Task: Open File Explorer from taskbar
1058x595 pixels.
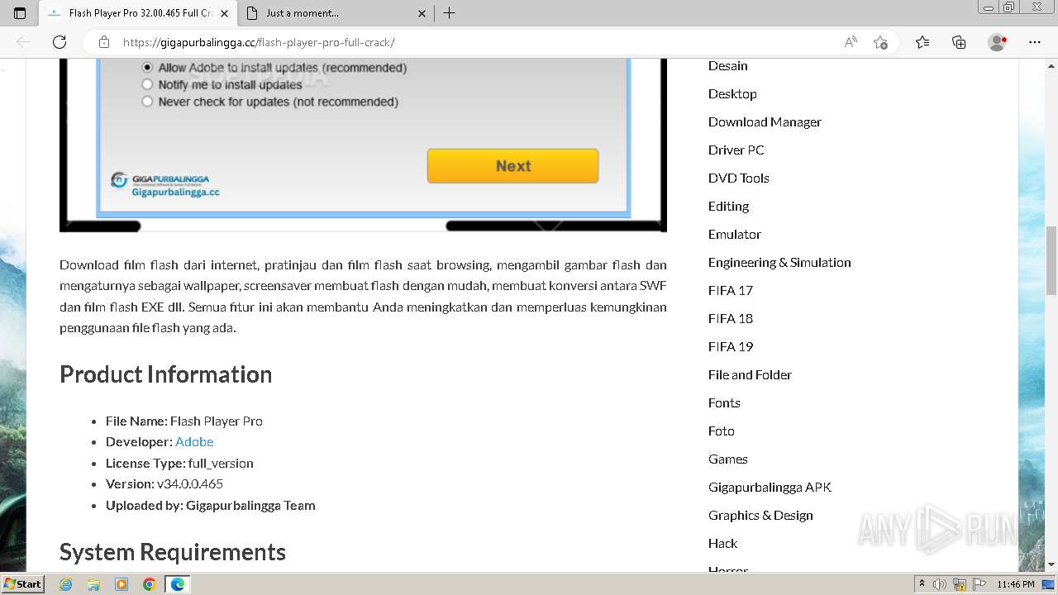Action: coord(93,584)
